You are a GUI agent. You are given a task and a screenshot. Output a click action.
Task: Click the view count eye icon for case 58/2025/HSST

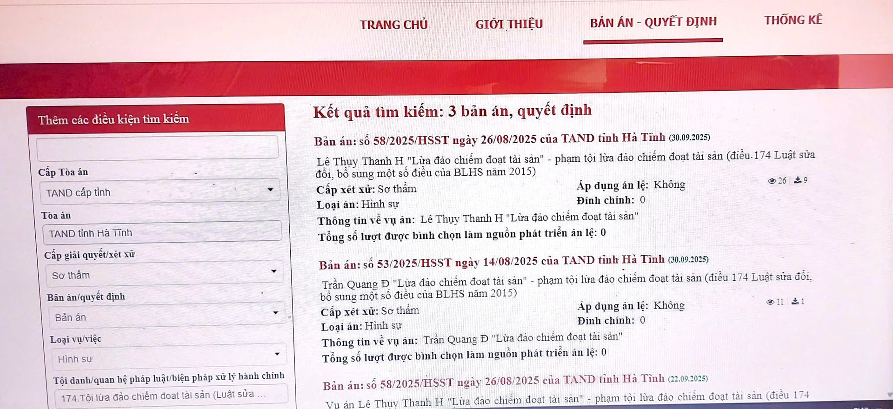click(772, 181)
